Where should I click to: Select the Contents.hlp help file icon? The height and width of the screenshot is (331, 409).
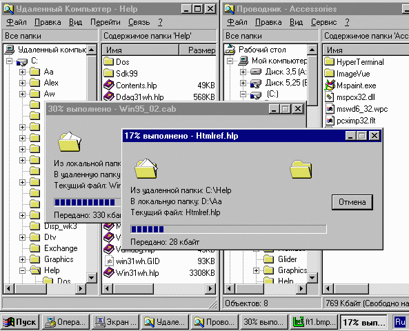pos(108,85)
